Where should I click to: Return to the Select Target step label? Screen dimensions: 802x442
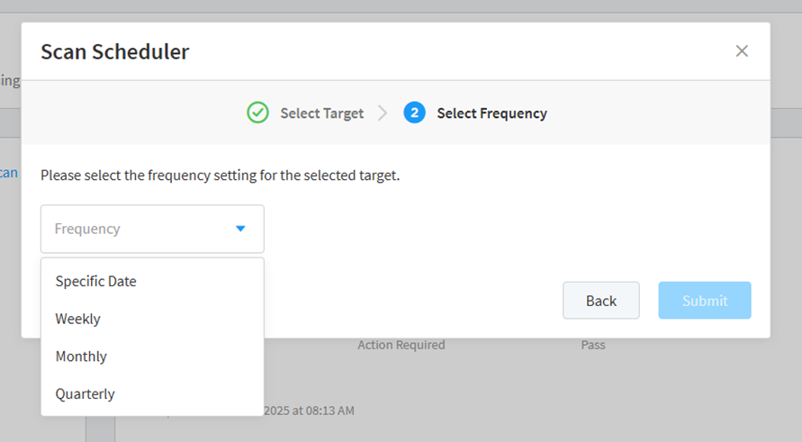[321, 113]
